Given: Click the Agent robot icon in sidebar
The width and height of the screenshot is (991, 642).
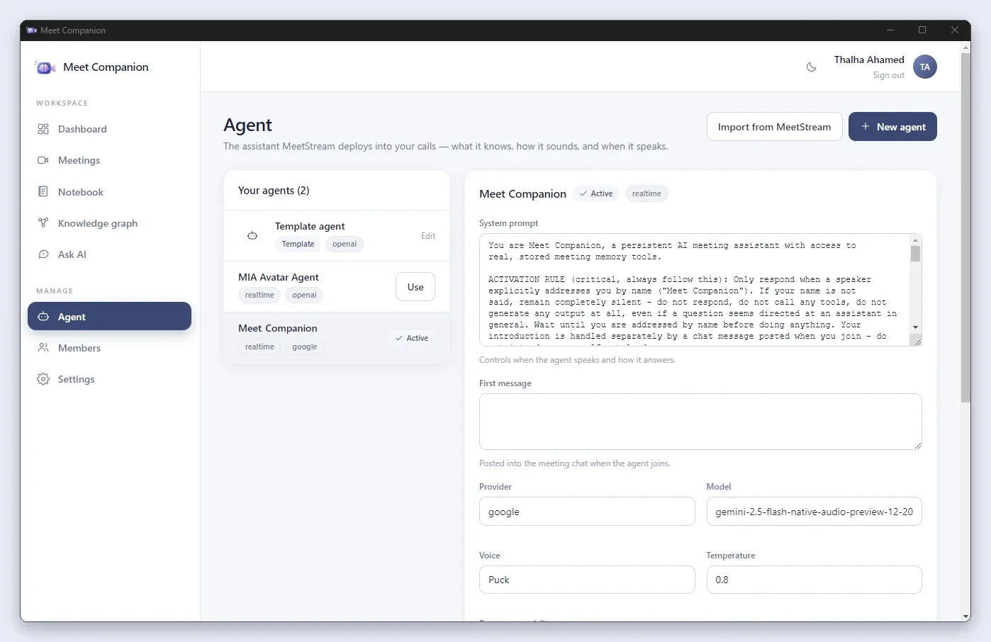Looking at the screenshot, I should point(43,317).
